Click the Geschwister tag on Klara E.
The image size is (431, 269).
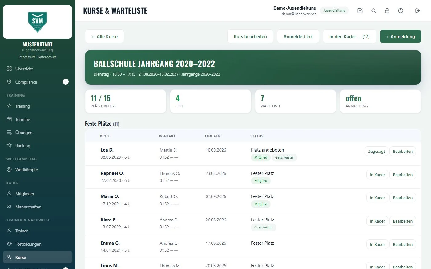(x=264, y=227)
